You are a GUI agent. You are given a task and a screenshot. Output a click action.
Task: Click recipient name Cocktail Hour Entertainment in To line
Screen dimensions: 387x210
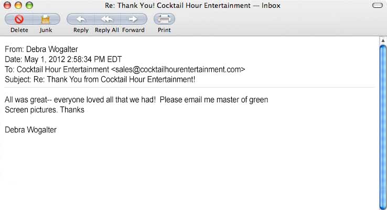[x=63, y=69]
